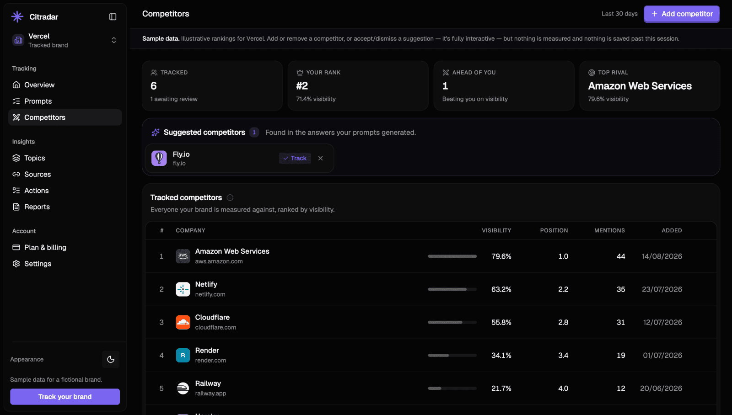The height and width of the screenshot is (415, 732).
Task: Open Settings from sidebar
Action: 65,264
